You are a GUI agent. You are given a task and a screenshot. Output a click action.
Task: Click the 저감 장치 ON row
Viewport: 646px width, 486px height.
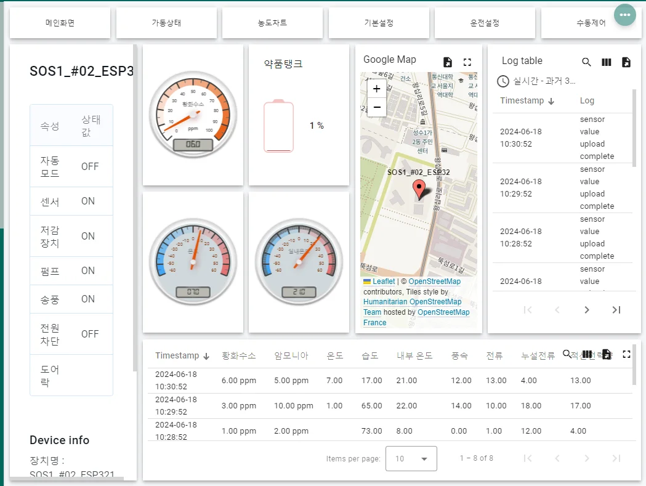pyautogui.click(x=71, y=236)
